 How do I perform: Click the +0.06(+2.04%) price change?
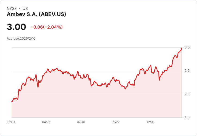point(47,27)
